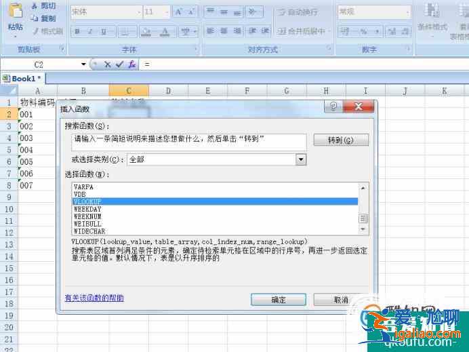Select WEEKDAY in the function list

coord(215,209)
